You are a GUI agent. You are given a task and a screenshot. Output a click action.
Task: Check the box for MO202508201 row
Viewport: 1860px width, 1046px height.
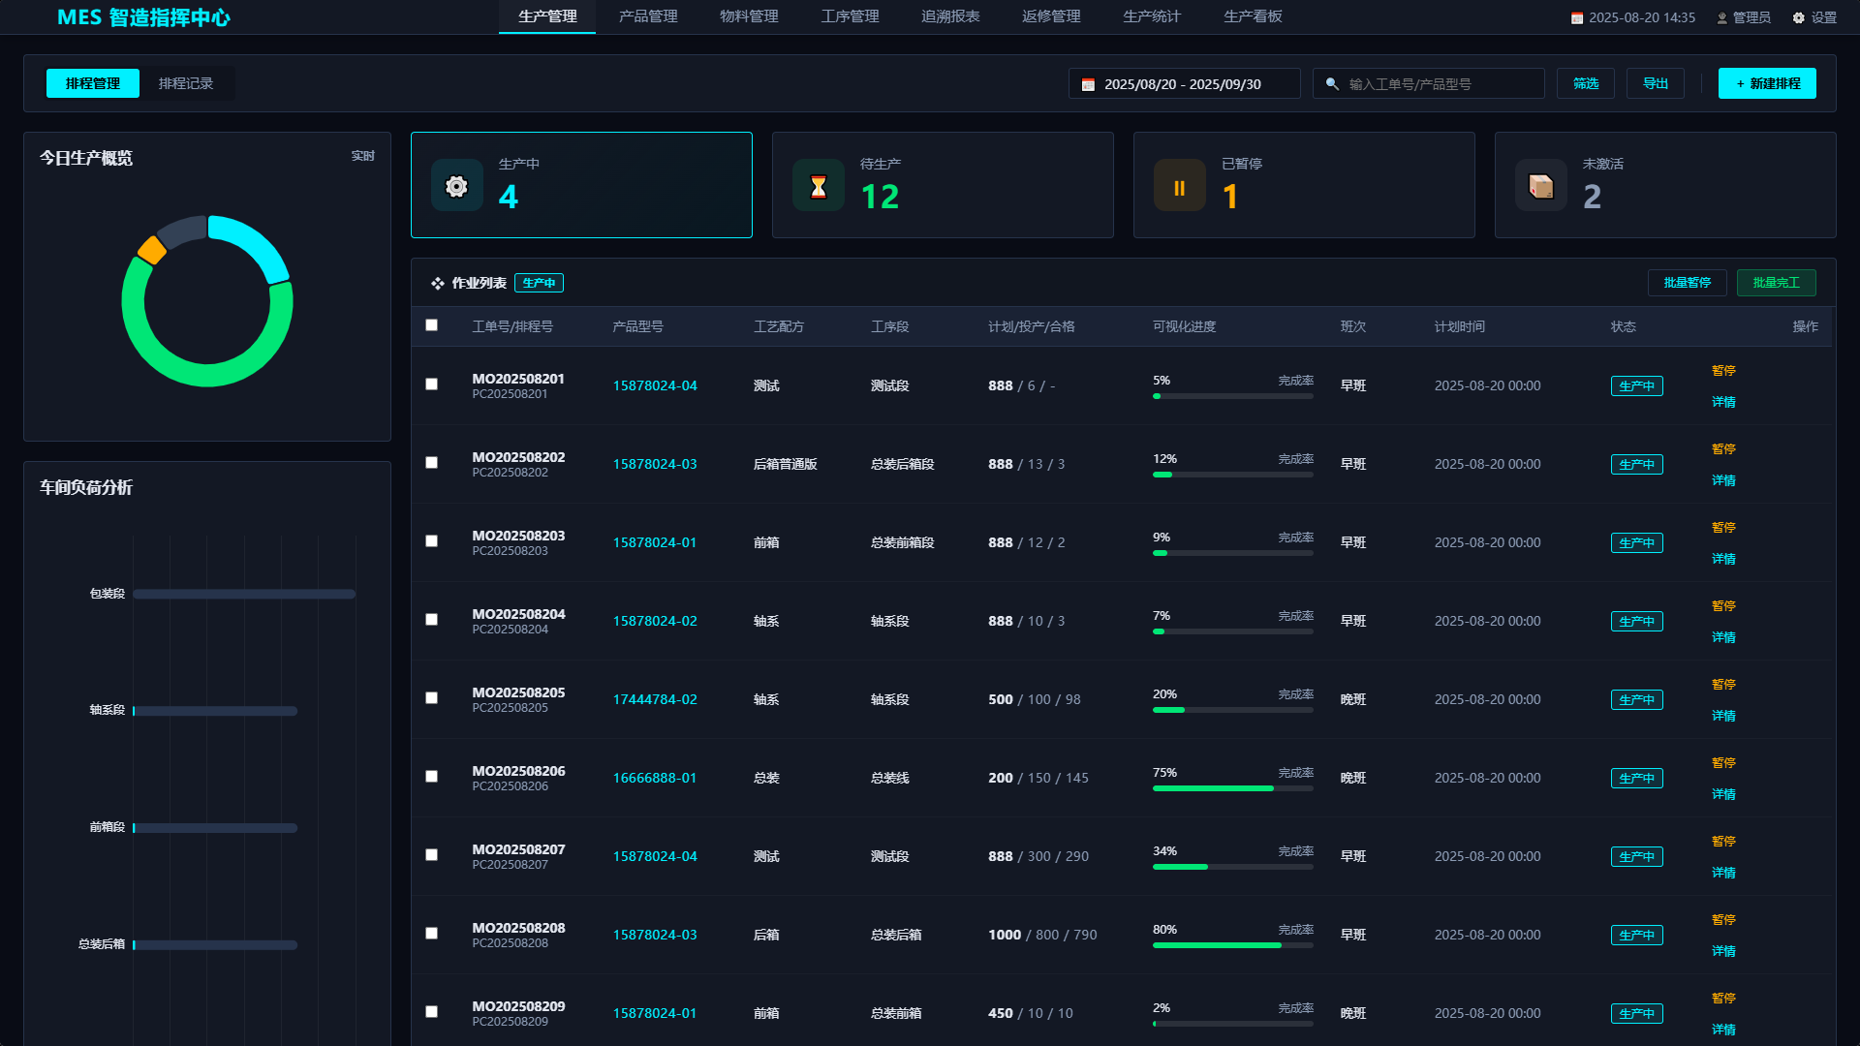pyautogui.click(x=431, y=385)
